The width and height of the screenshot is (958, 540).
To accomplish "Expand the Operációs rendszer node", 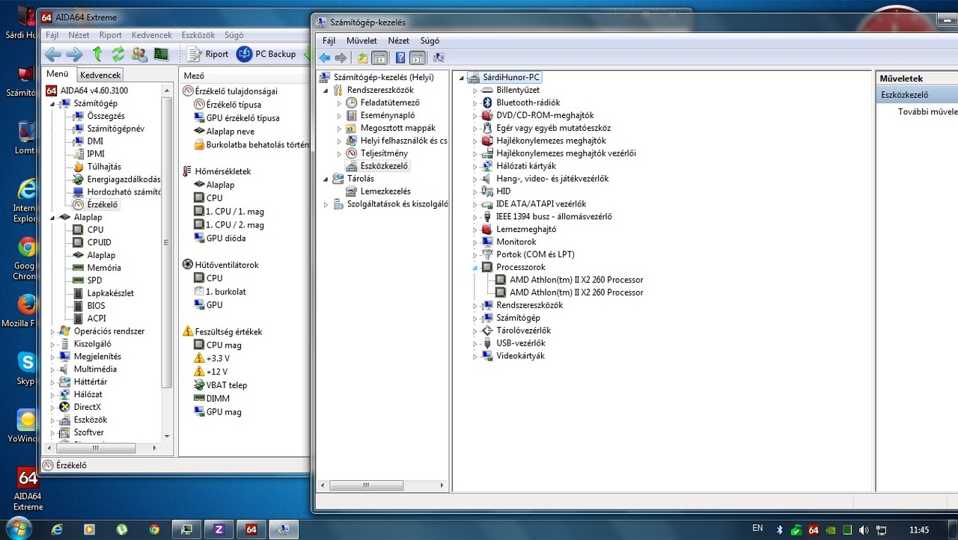I will [x=53, y=331].
